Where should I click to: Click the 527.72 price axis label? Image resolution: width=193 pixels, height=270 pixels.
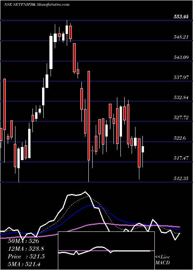click(181, 118)
